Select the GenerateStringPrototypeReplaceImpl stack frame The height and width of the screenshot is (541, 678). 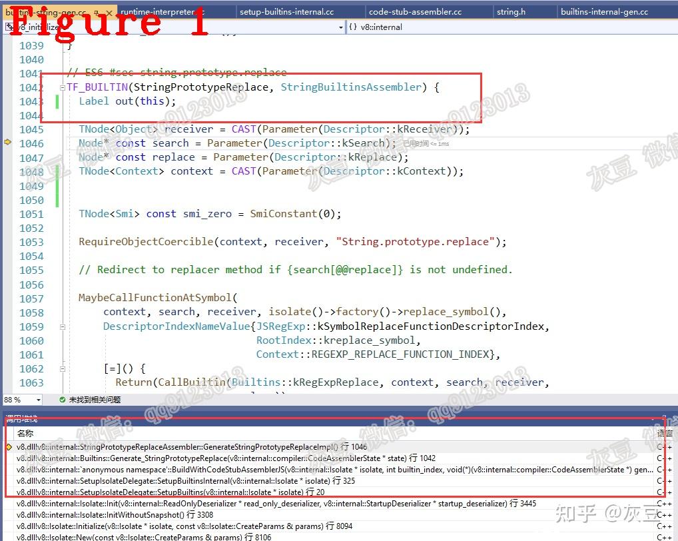click(192, 447)
